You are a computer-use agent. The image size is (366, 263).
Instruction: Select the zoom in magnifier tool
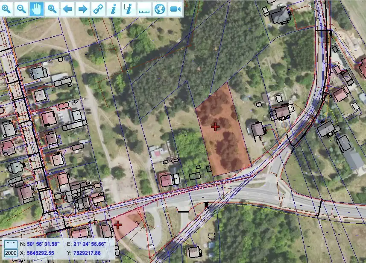tap(7, 9)
